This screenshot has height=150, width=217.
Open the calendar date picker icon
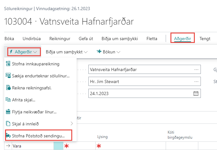tap(196, 93)
